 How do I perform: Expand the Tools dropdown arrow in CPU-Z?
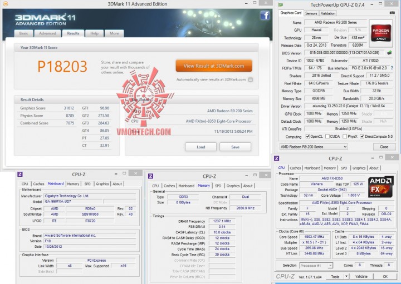coord(346,276)
